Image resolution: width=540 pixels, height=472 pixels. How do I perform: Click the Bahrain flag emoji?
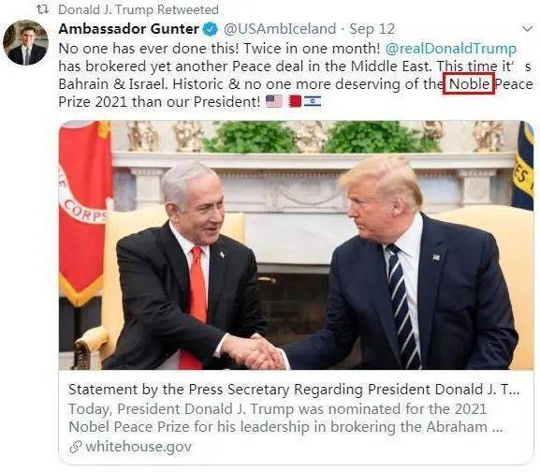coord(295,101)
